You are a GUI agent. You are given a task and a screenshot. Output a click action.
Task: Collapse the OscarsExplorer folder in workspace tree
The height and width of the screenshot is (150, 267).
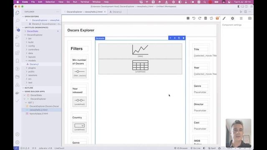click(35, 35)
